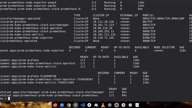Open Visual Studio Code from dock
Screen dimensions: 192x108
[x=82, y=105]
